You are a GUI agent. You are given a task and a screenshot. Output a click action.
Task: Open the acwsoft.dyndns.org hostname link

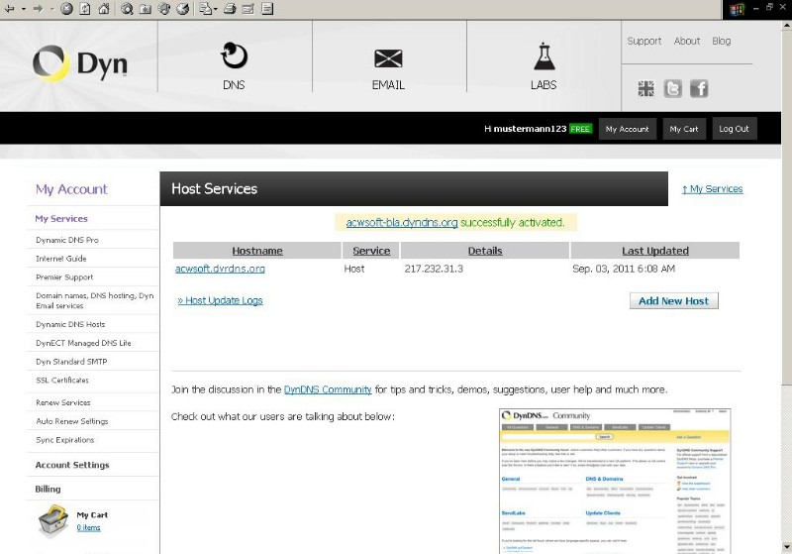(220, 269)
